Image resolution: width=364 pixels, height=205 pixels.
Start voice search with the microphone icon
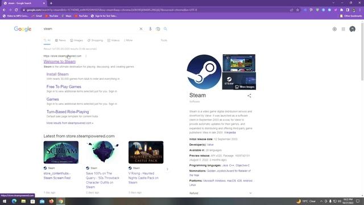150,29
